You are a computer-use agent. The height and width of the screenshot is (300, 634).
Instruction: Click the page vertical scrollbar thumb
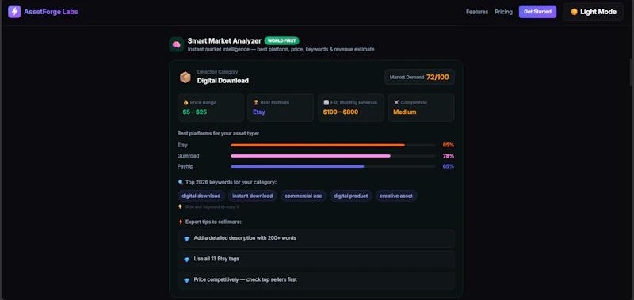pos(632,72)
